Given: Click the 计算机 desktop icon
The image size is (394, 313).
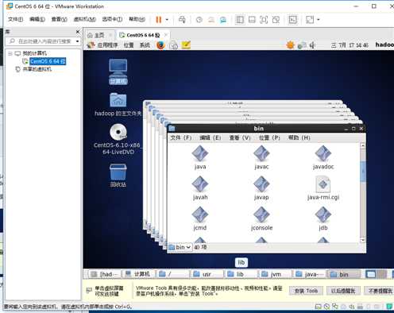Looking at the screenshot, I should pos(118,71).
